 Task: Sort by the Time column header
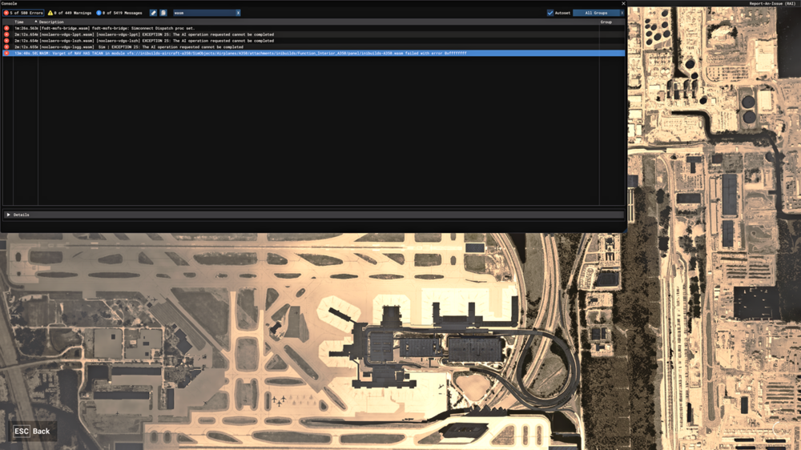coord(19,22)
